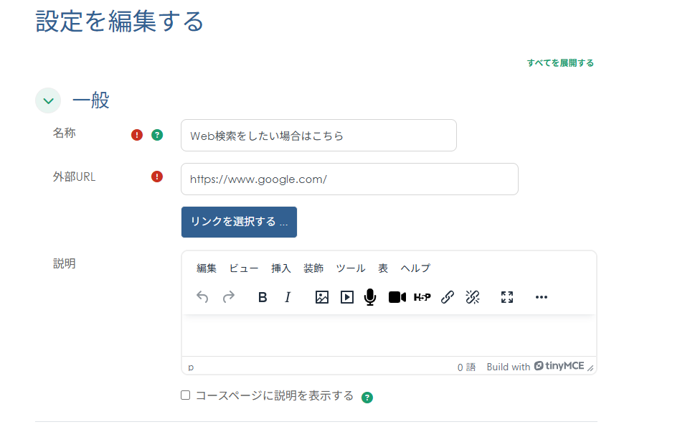Toggle fullscreen mode for the editor

[x=507, y=296]
